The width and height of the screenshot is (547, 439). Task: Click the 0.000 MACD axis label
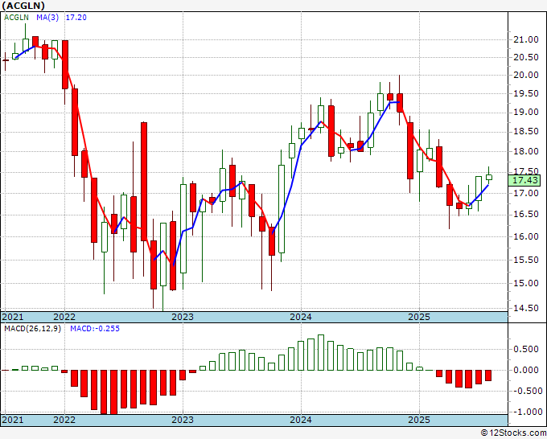528,370
